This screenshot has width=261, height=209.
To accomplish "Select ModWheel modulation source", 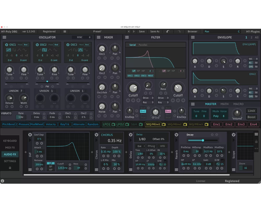I will pos(37,124).
